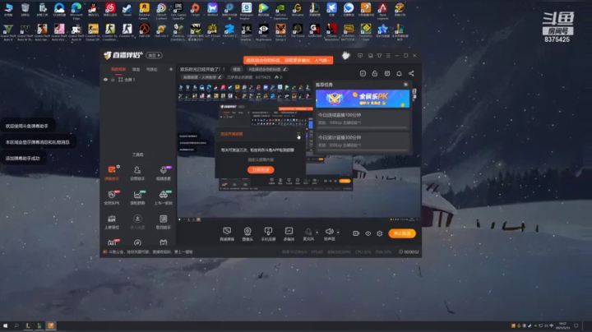The image size is (592, 332).
Task: Click the orange tag suggestion tooltip
Action: click(x=288, y=60)
